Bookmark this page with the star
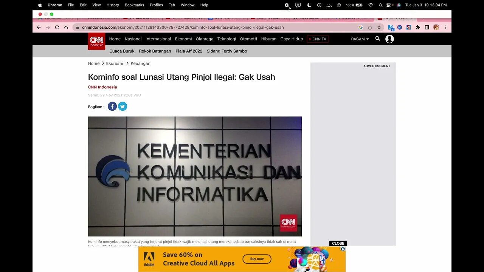Image resolution: width=484 pixels, height=272 pixels. tap(379, 27)
